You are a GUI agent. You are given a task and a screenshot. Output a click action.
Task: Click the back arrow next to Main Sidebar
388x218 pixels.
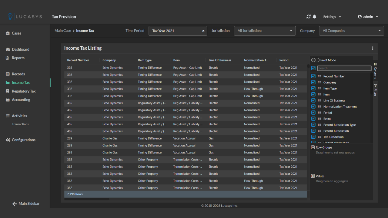click(x=14, y=203)
